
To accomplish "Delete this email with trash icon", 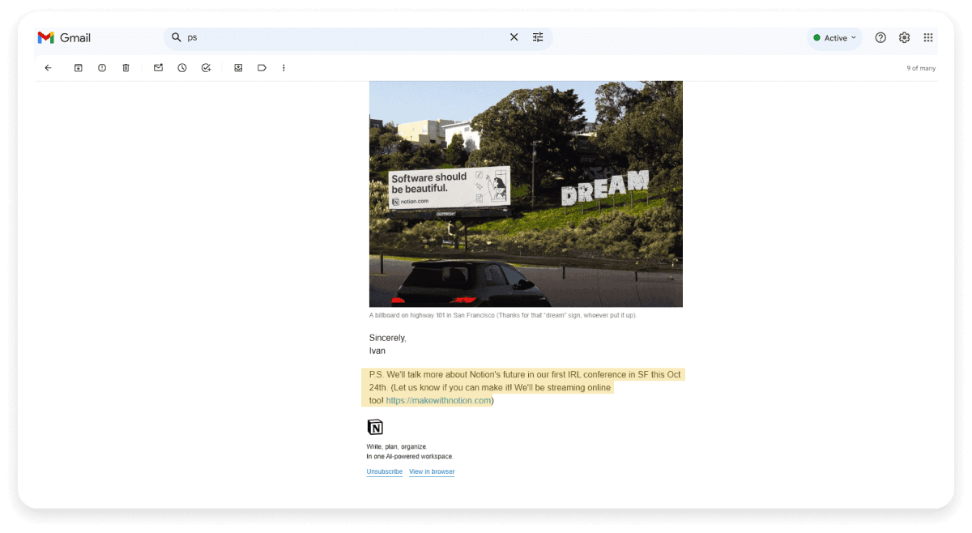I will (126, 68).
